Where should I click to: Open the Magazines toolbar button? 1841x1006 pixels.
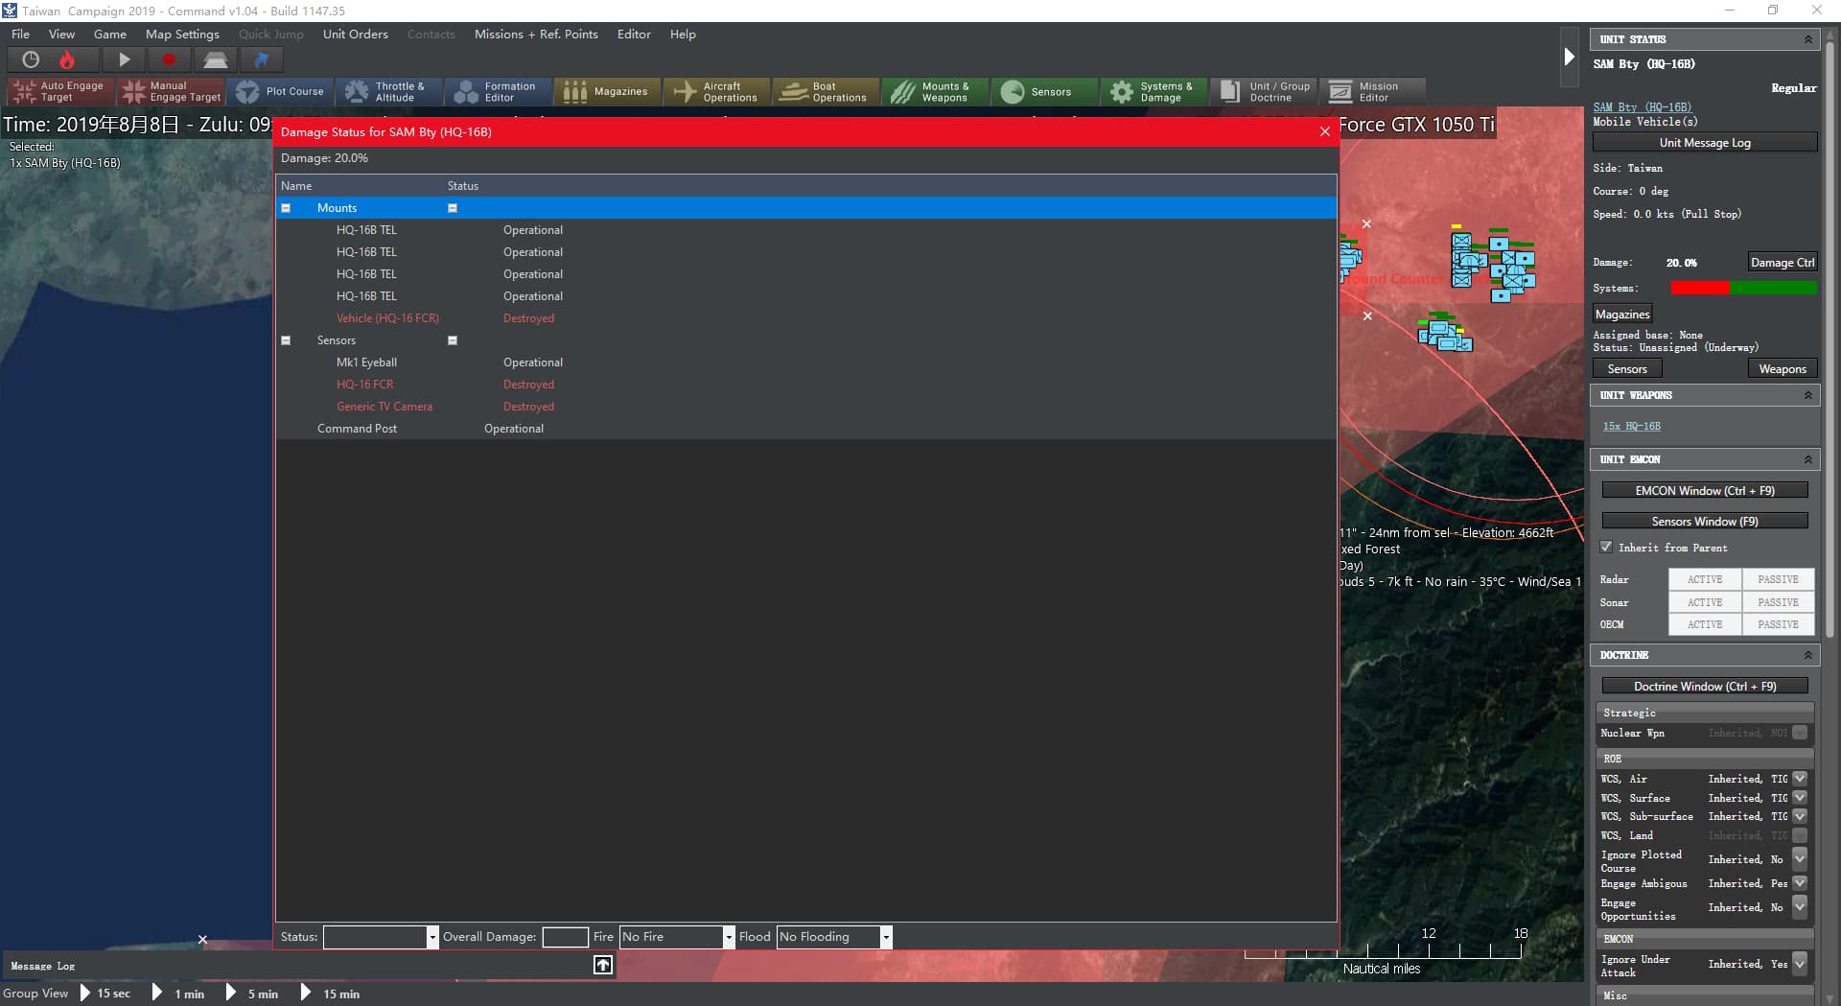(607, 92)
